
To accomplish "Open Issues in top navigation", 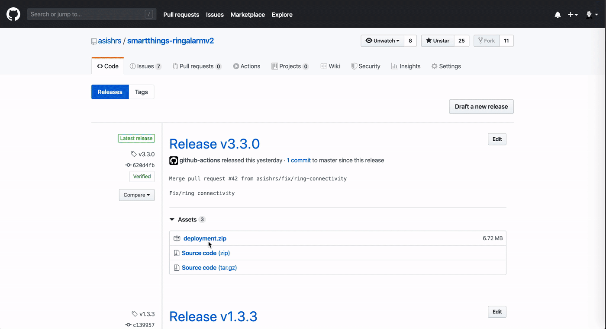I will click(x=215, y=15).
